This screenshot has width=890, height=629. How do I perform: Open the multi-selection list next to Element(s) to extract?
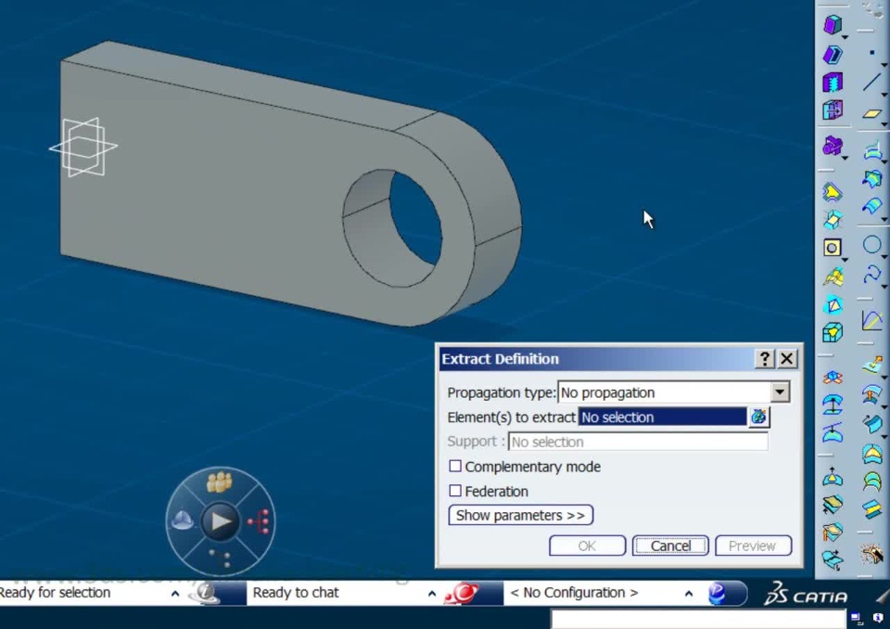pyautogui.click(x=759, y=417)
